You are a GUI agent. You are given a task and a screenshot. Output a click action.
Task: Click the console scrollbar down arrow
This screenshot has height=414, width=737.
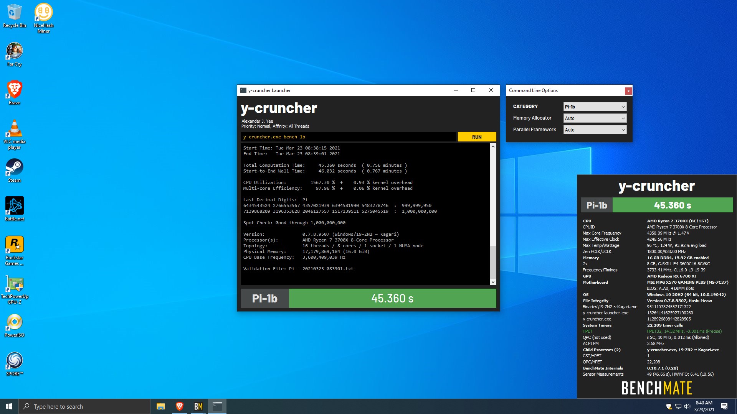[x=493, y=282]
